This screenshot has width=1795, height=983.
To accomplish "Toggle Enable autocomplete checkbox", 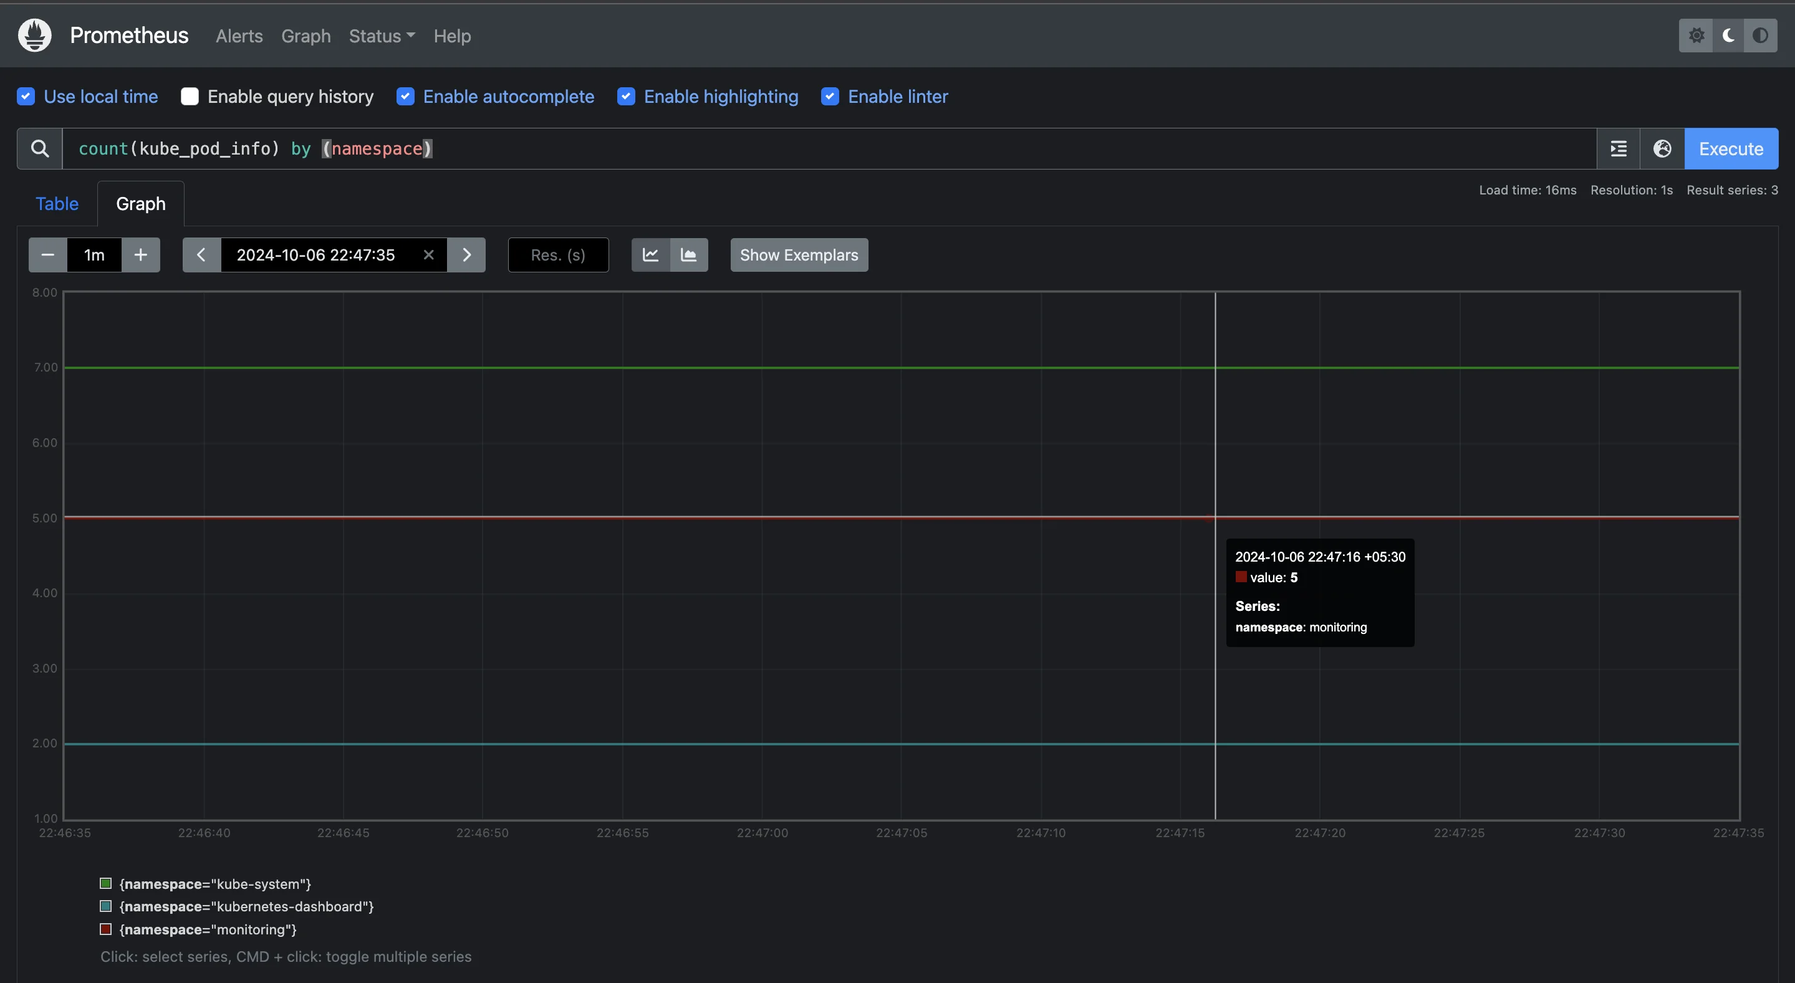I will pos(405,96).
